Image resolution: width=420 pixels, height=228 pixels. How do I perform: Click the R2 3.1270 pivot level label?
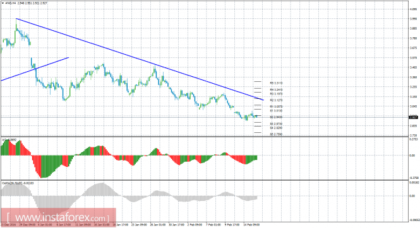coord(276,100)
